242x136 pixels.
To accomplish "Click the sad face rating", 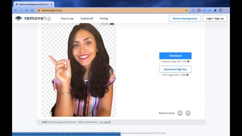I will 188,113.
